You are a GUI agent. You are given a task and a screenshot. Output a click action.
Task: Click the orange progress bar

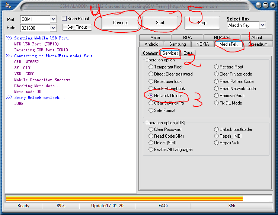pyautogui.click(x=124, y=199)
